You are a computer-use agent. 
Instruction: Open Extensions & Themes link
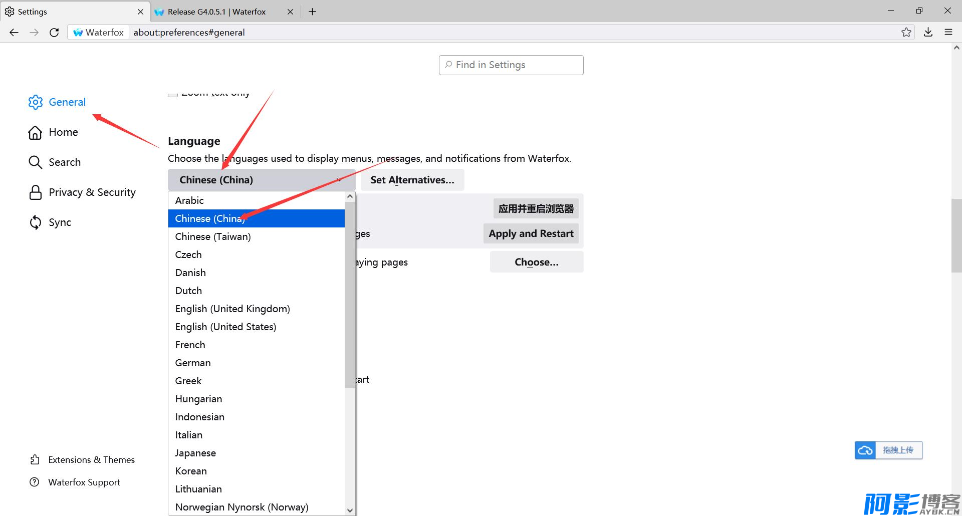click(x=83, y=460)
